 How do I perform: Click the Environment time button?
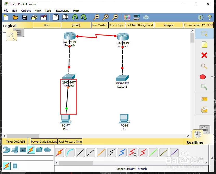click(x=199, y=25)
